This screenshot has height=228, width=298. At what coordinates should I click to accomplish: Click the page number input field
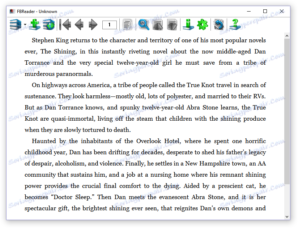pyautogui.click(x=110, y=25)
